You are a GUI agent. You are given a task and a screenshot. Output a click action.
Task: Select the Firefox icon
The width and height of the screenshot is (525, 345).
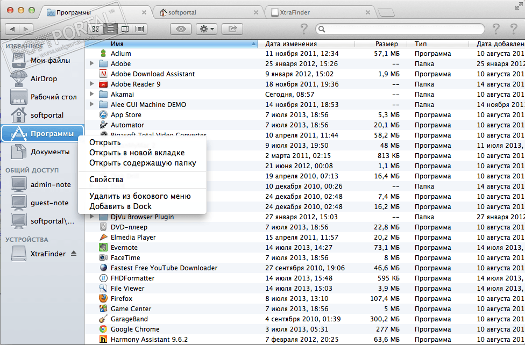[103, 298]
